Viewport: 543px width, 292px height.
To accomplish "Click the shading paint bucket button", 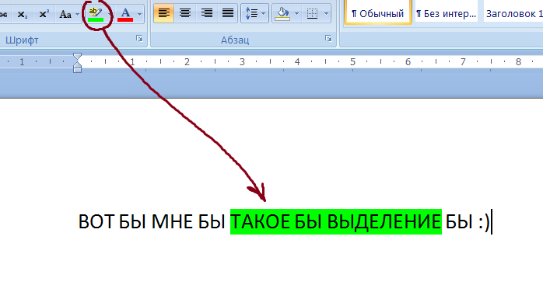I will click(x=282, y=13).
